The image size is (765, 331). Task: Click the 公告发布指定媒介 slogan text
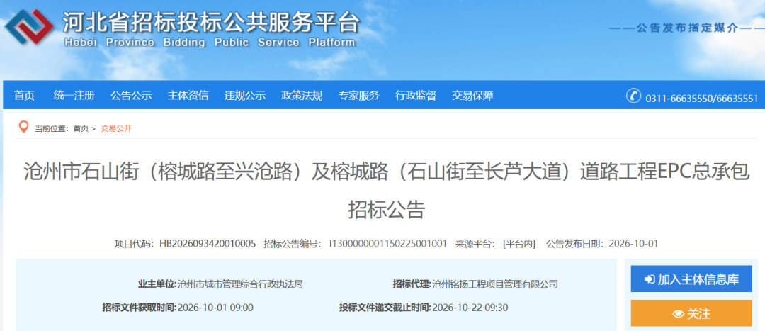(x=686, y=28)
